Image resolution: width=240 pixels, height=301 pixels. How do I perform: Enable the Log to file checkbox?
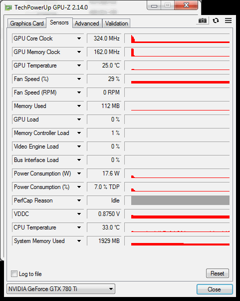tap(14, 273)
